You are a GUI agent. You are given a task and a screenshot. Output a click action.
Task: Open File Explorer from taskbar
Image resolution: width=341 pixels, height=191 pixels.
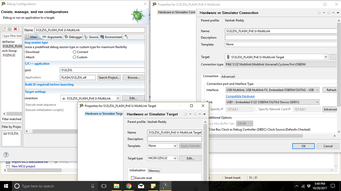pyautogui.click(x=116, y=186)
